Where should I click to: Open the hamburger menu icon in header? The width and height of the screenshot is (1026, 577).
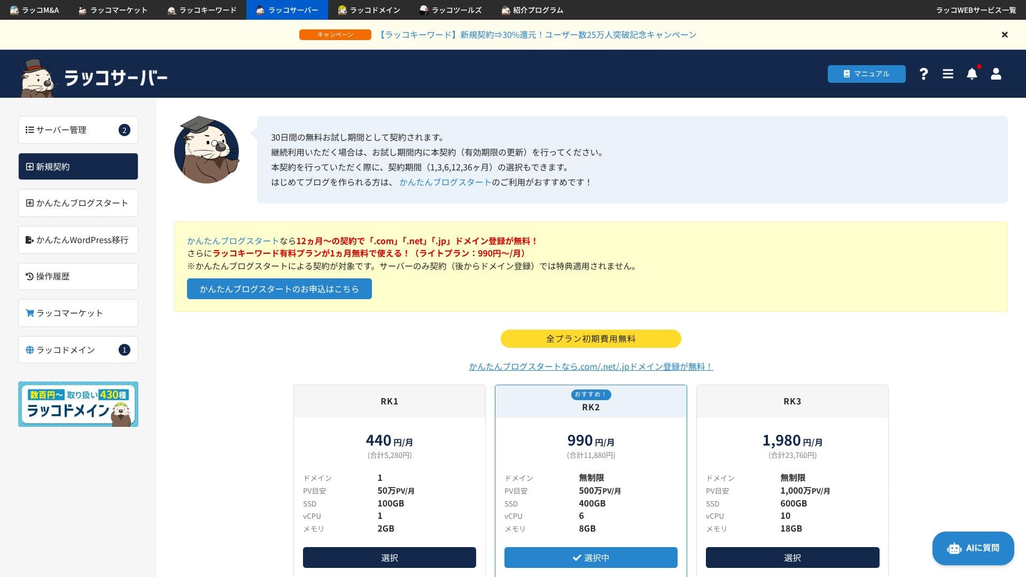pyautogui.click(x=947, y=74)
